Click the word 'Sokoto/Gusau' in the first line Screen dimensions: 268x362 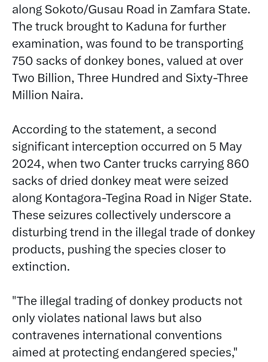tap(84, 9)
